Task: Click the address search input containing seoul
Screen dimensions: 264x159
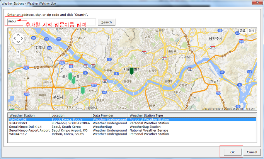Action: pos(52,22)
